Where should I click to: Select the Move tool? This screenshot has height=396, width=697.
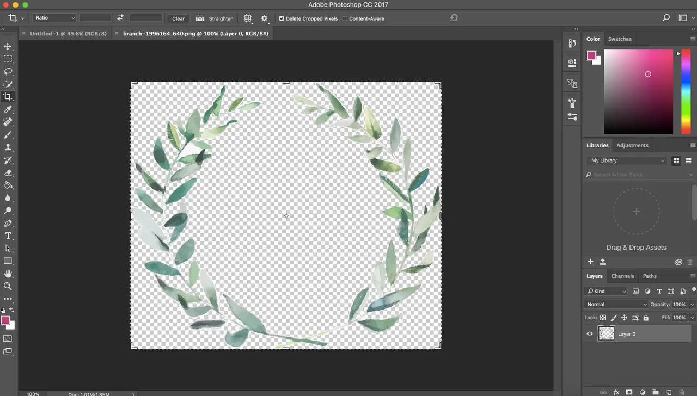click(8, 47)
